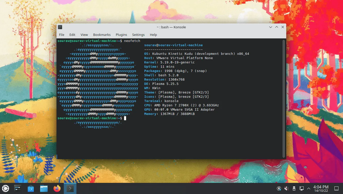Toggle the Show Desktop corner widget

tap(336, 188)
